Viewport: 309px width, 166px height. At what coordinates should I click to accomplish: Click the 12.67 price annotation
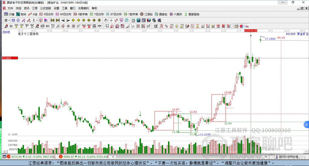(x=176, y=110)
